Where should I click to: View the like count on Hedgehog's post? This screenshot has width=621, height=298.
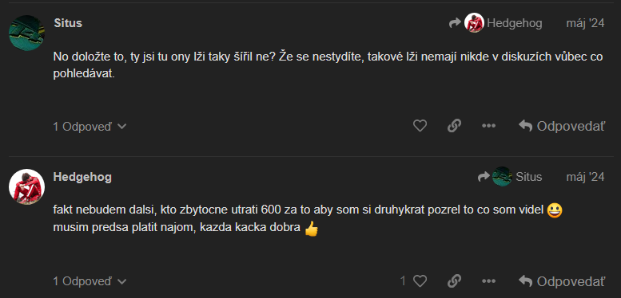[x=403, y=281]
